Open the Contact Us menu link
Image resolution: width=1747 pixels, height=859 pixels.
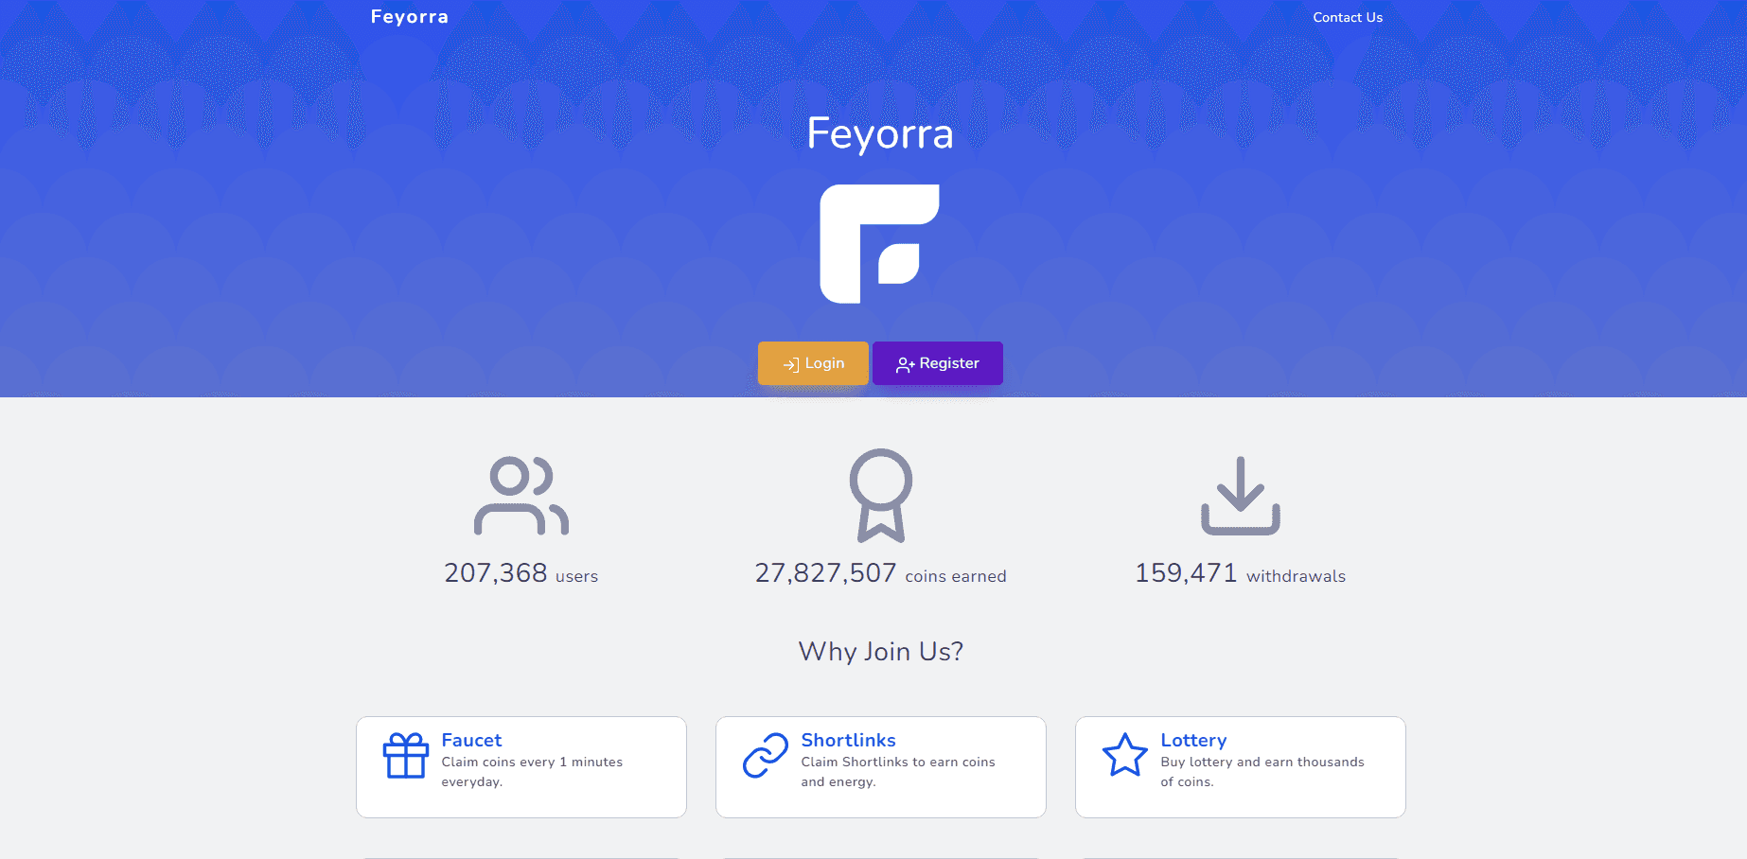pos(1347,17)
